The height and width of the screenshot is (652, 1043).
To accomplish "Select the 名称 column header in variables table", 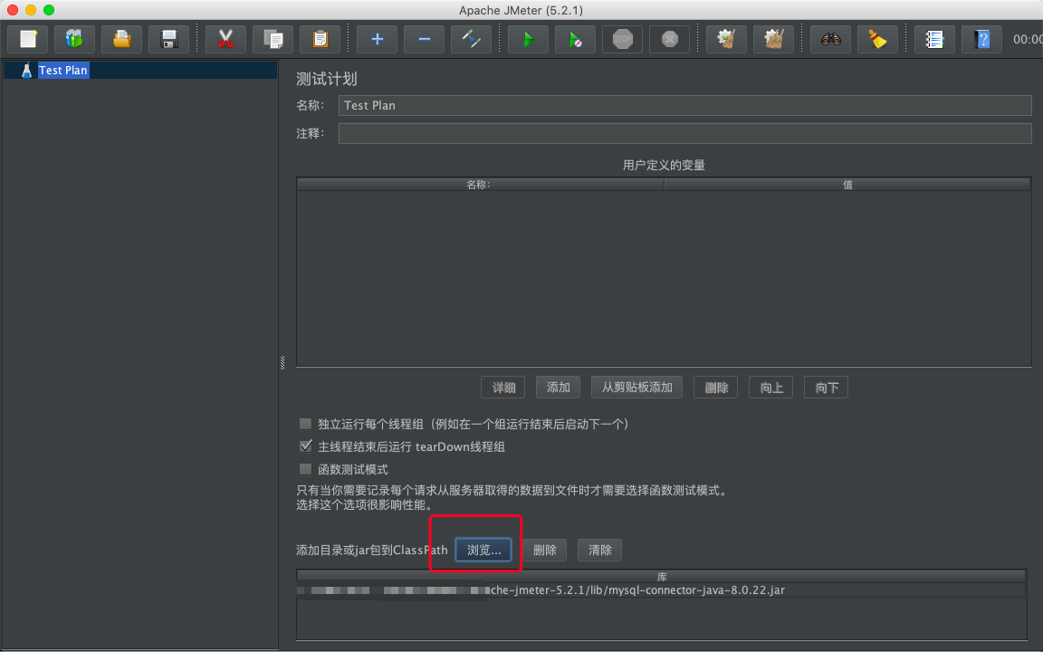I will click(x=480, y=185).
